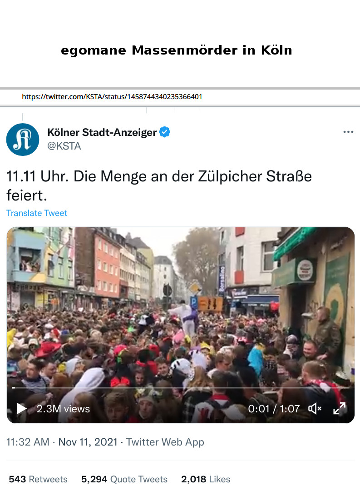View the 2,018 Likes list
Image resolution: width=360 pixels, height=491 pixels.
point(206,479)
